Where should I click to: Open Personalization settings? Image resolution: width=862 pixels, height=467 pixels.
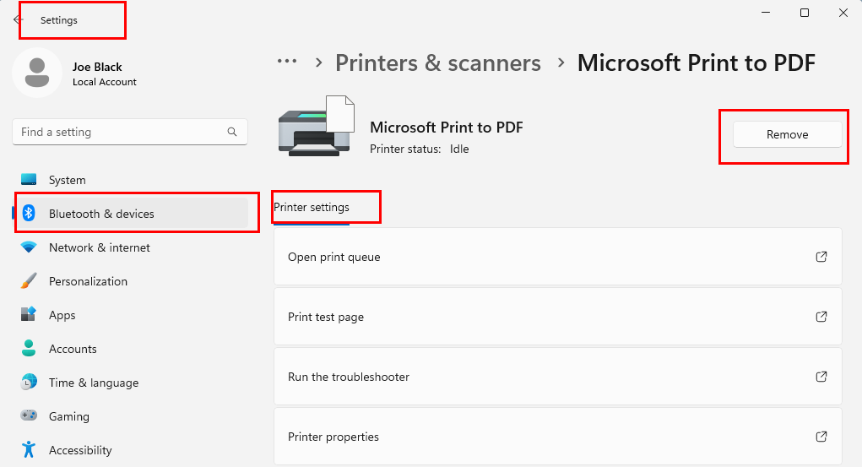coord(130,281)
